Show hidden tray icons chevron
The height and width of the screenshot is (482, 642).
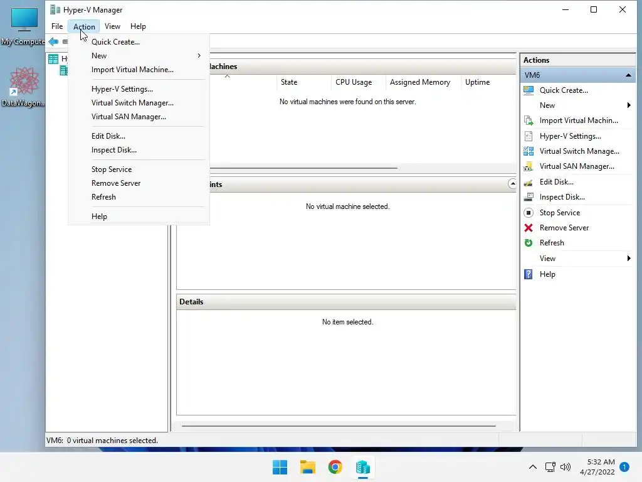click(533, 467)
